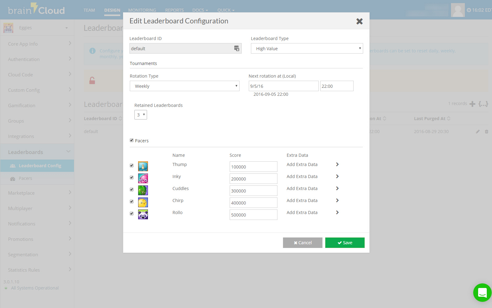Open the REPORTS menu tab
The height and width of the screenshot is (308, 492).
pyautogui.click(x=174, y=10)
